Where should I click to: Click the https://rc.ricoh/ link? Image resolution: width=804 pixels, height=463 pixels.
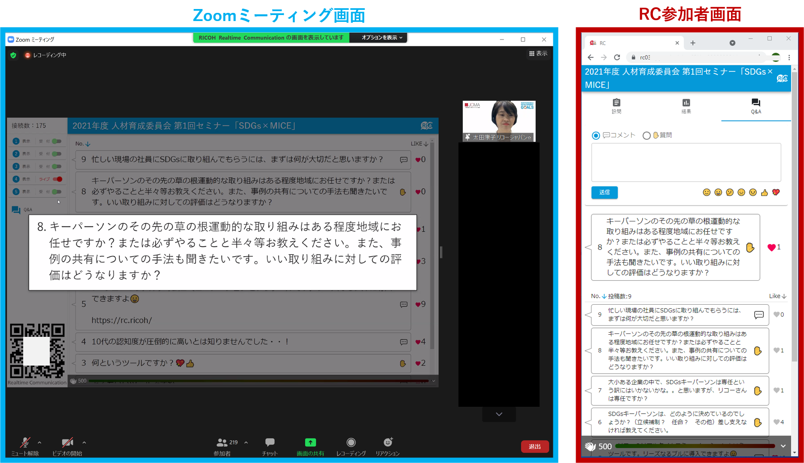tap(121, 320)
